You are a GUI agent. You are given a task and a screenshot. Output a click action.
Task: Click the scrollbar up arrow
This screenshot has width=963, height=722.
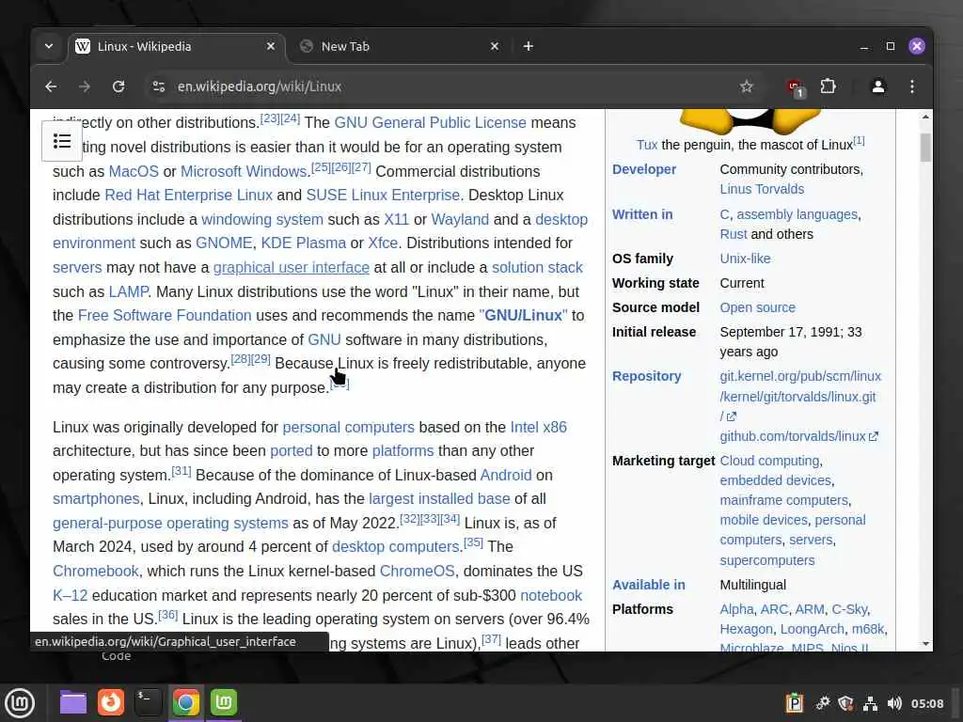click(x=925, y=116)
